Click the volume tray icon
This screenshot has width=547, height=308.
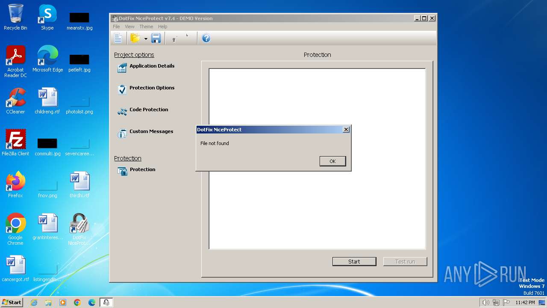click(x=485, y=302)
